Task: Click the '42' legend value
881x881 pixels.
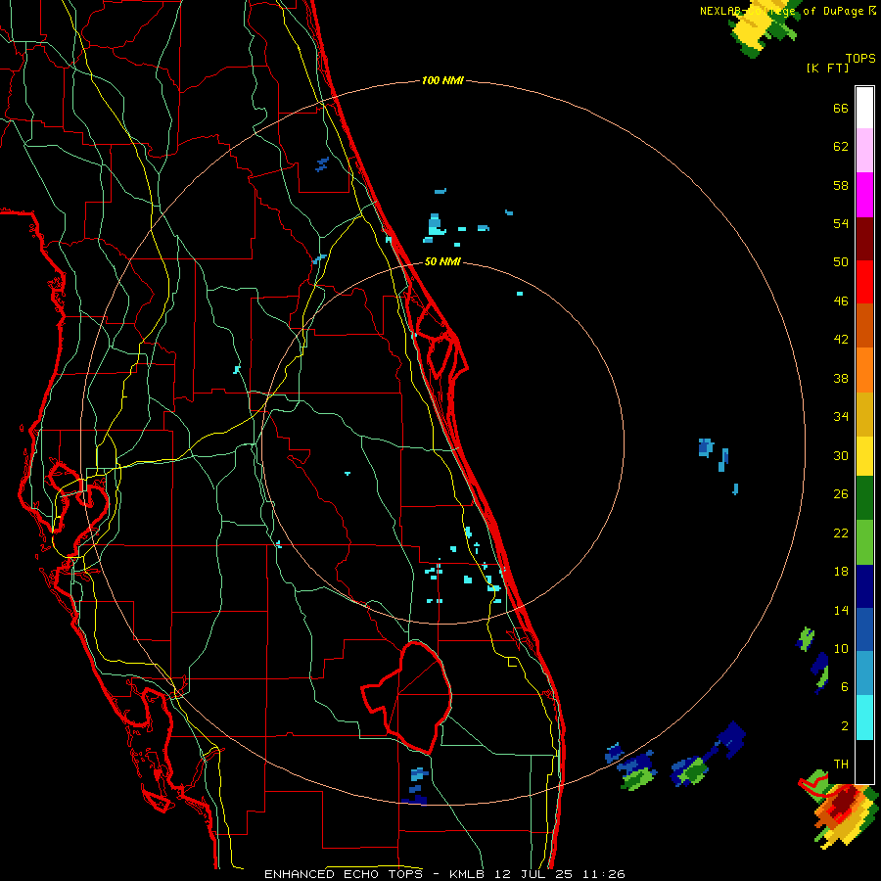Action: (841, 340)
